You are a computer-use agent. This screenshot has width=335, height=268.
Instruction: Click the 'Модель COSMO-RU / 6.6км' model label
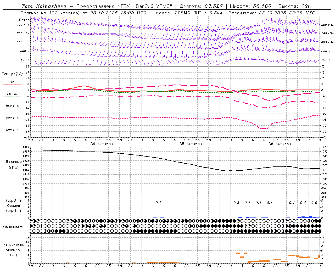[x=188, y=13]
